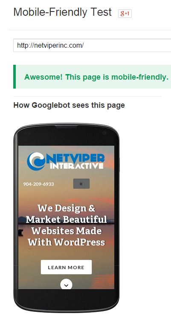Image resolution: width=171 pixels, height=325 pixels.
Task: Click the Websites Made With WordPress text
Action: (x=67, y=236)
